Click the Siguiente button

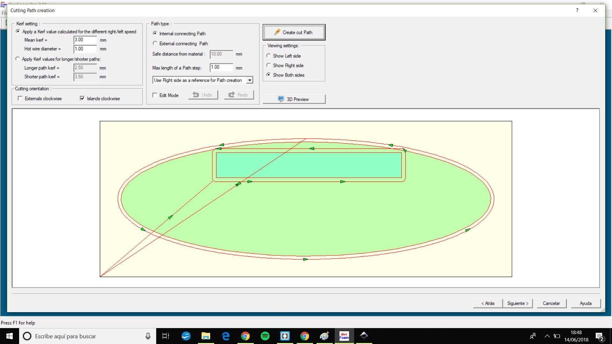[x=518, y=303]
